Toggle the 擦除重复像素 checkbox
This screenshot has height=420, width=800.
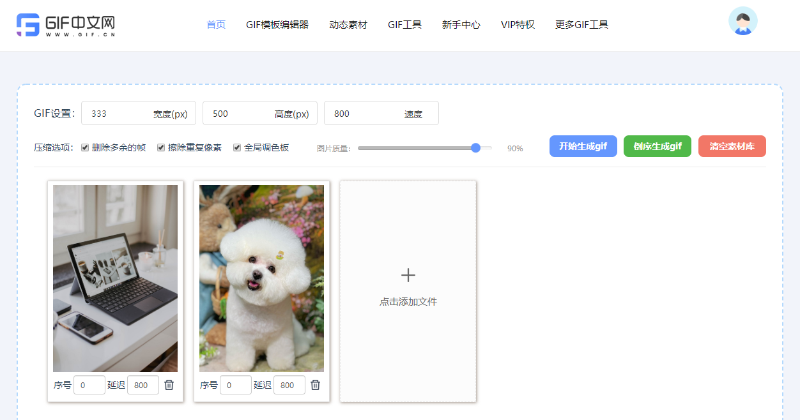[160, 147]
